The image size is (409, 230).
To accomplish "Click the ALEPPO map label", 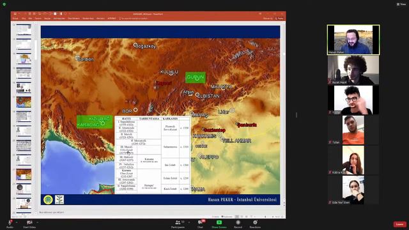I will tap(210, 157).
